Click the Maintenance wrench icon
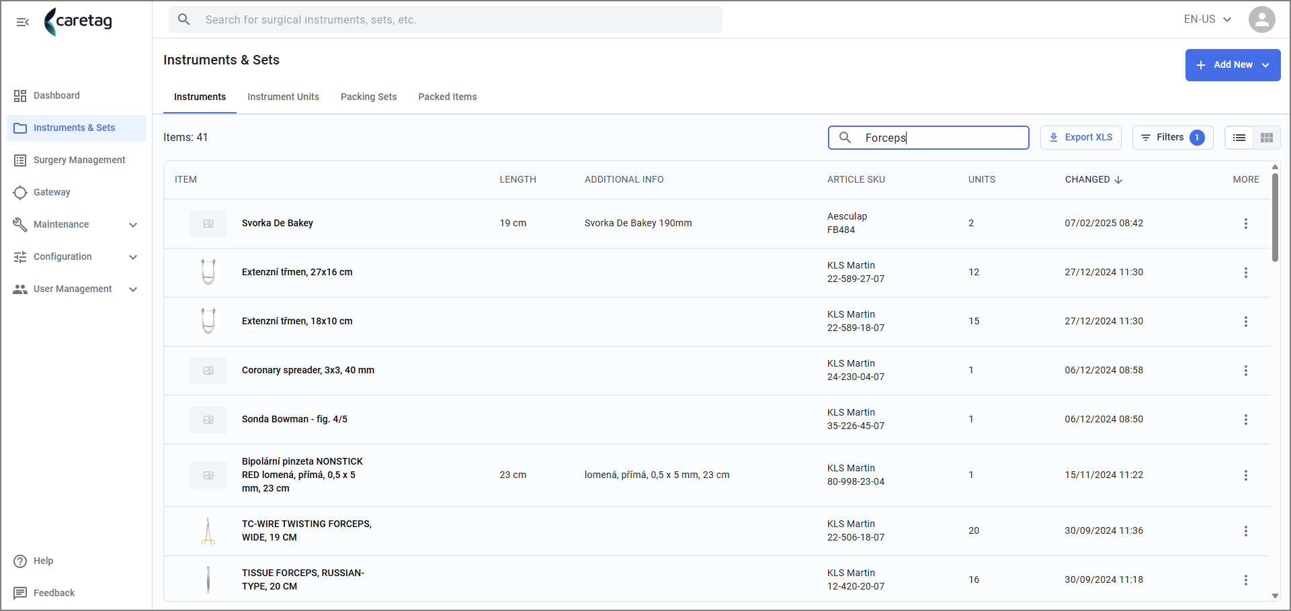 click(20, 225)
